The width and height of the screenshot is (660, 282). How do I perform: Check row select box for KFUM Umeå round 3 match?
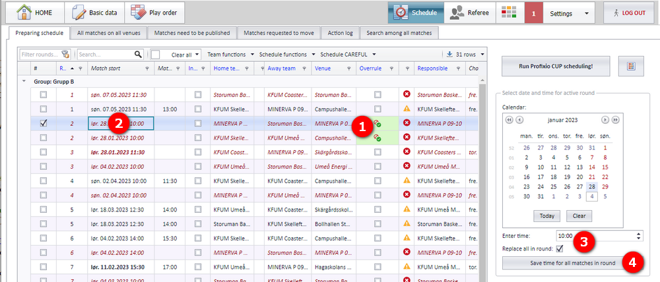tap(44, 166)
